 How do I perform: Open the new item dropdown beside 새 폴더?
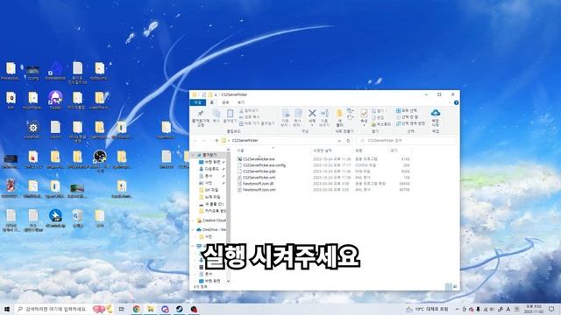(351, 111)
